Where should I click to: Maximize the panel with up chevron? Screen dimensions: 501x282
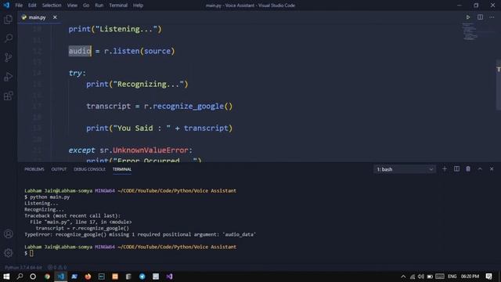[x=480, y=169]
